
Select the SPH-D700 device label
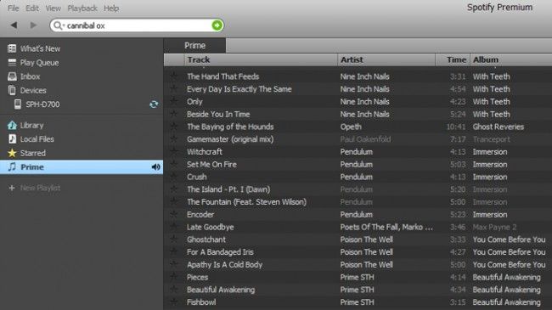click(x=42, y=104)
